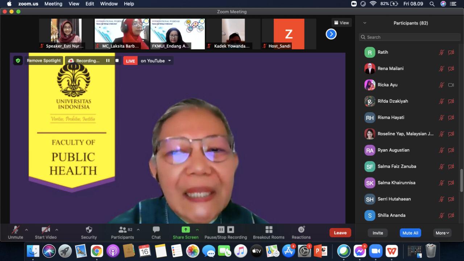
Task: Open the Participants list icon
Action: (x=123, y=230)
